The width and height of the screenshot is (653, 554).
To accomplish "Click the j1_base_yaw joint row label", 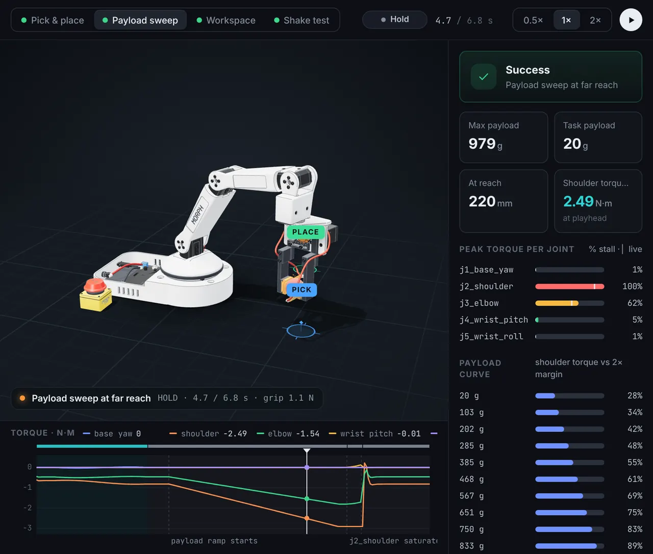I will tap(486, 270).
